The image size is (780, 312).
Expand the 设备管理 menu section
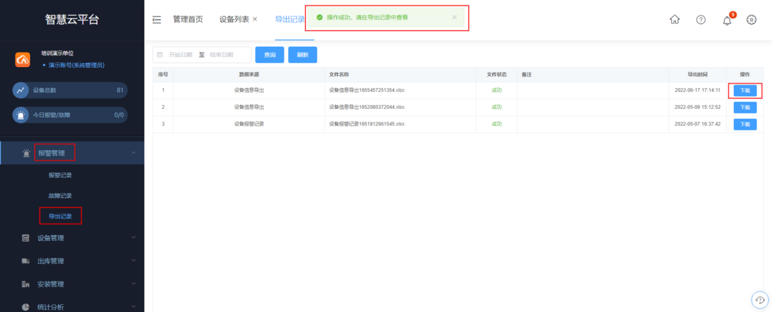(134, 238)
